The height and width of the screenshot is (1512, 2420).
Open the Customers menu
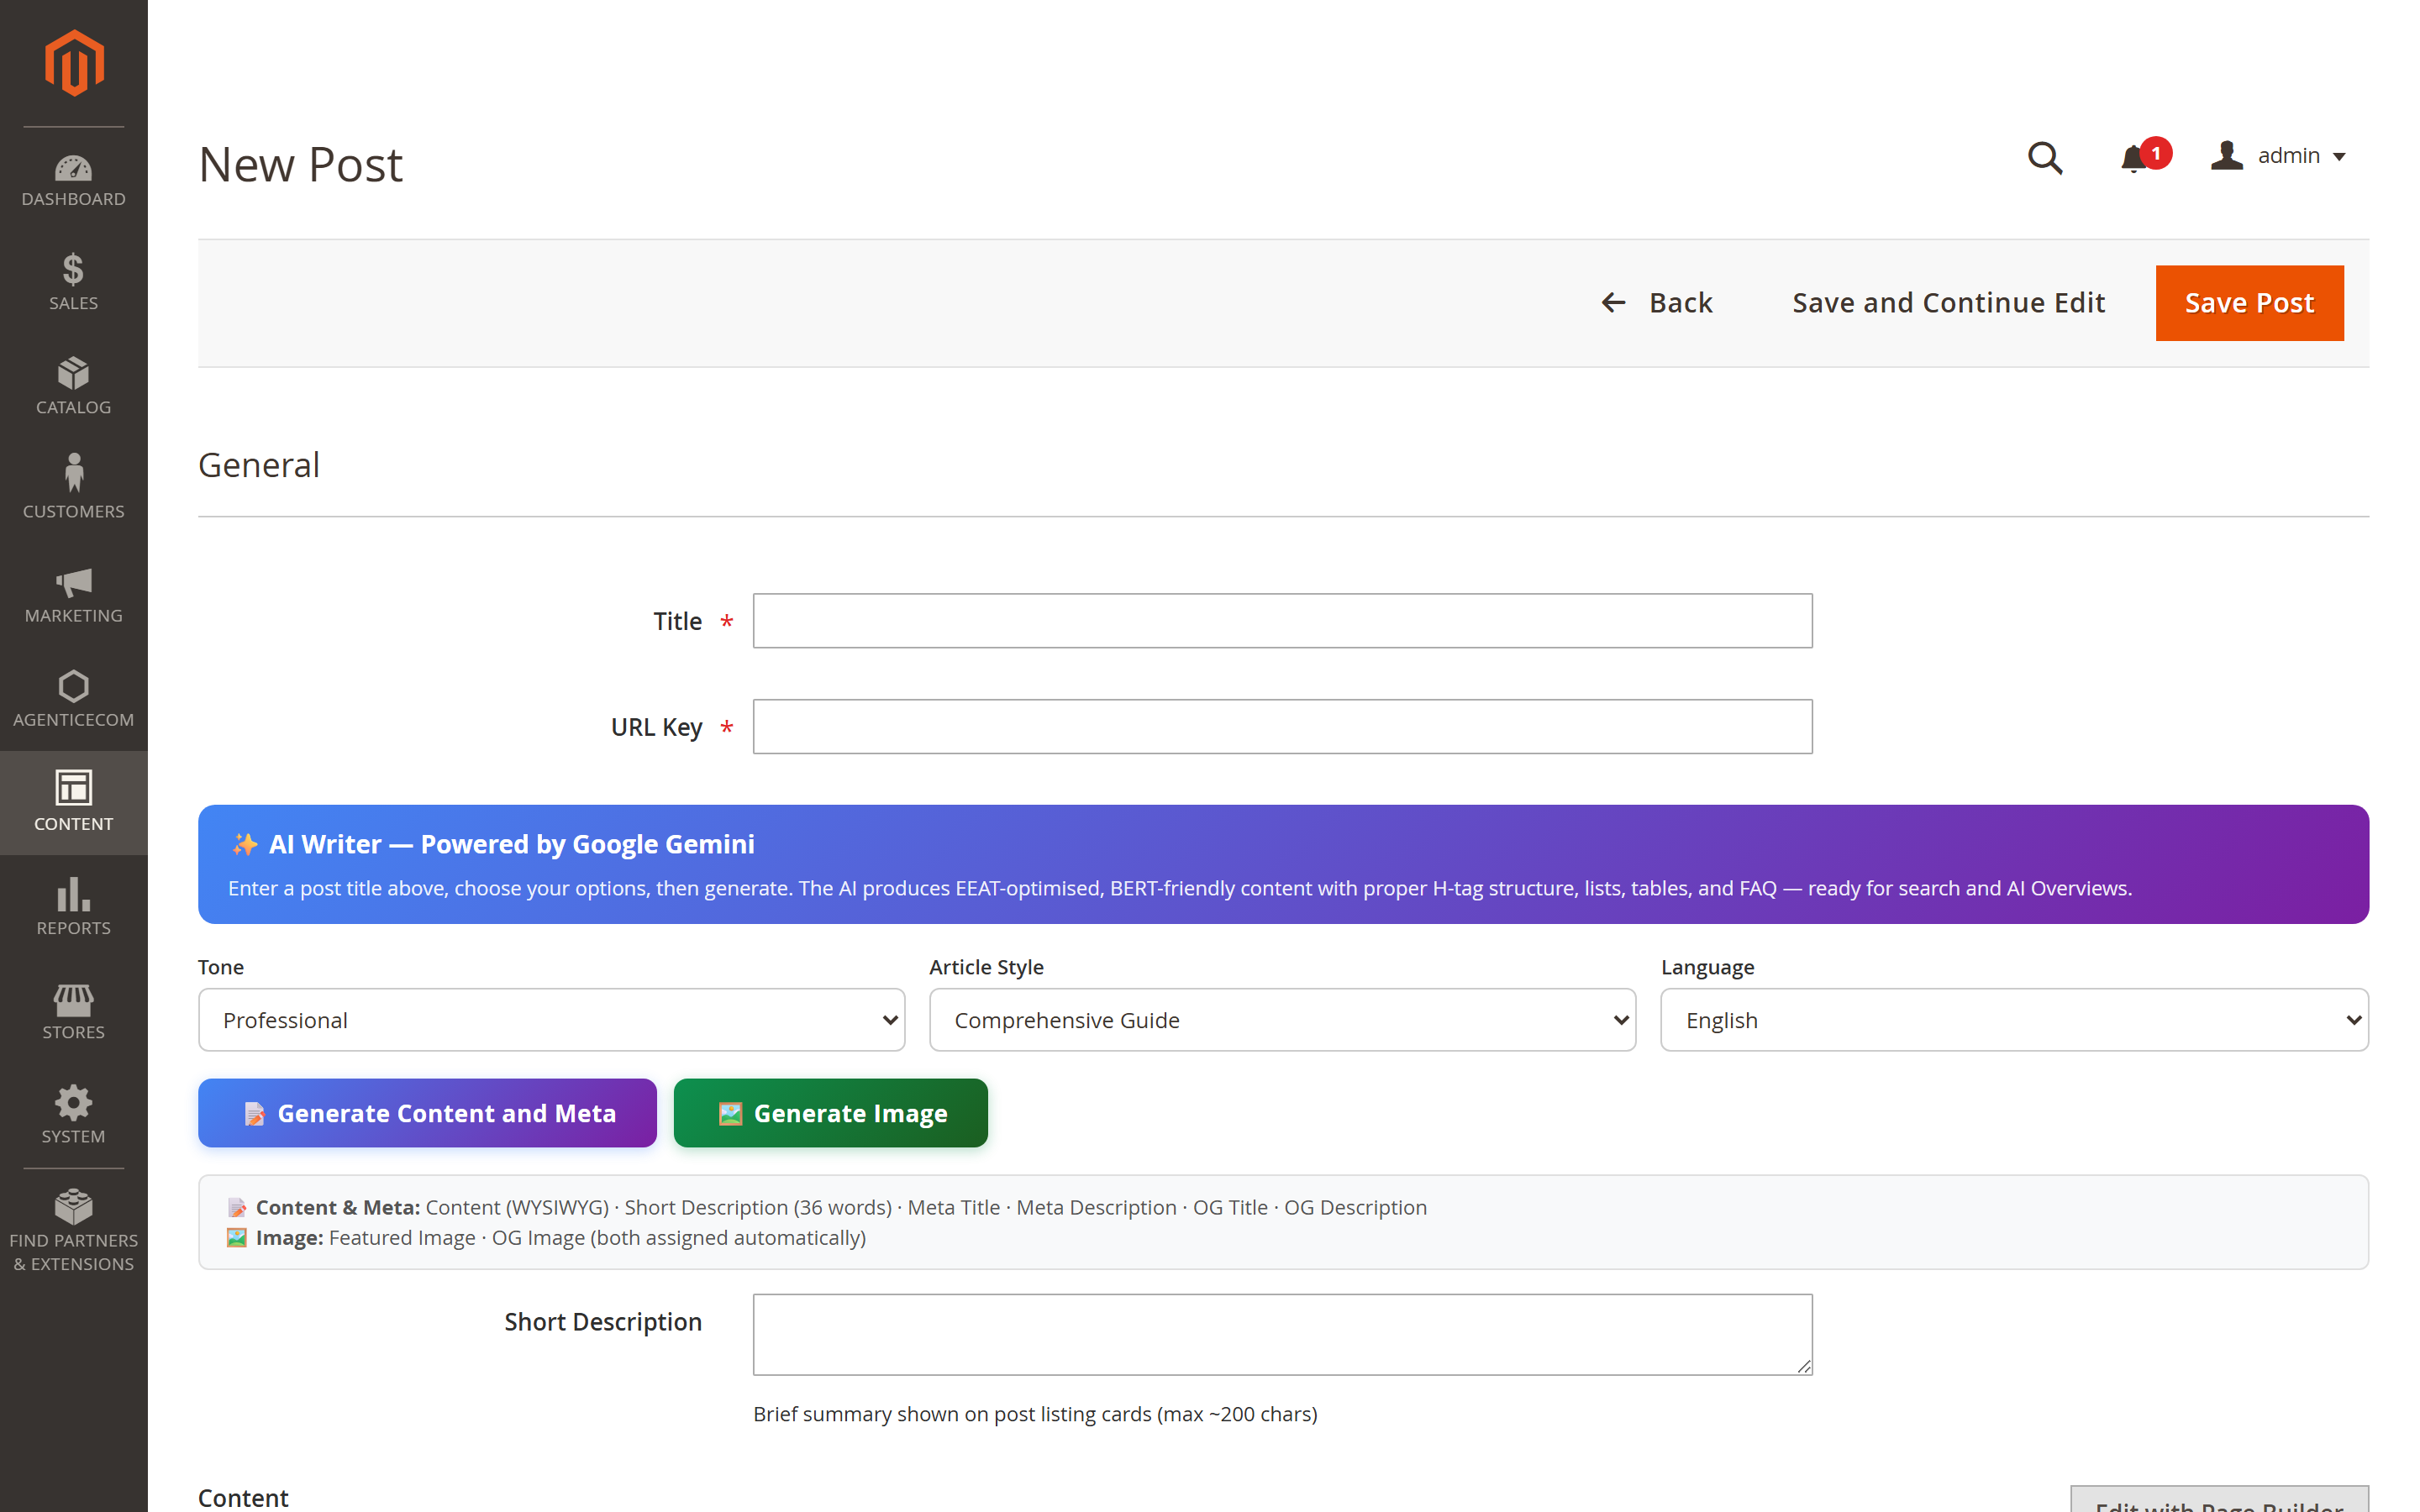tap(73, 490)
